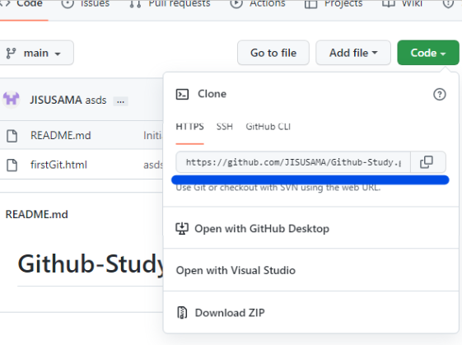Screen dimensions: 462x345
Task: Click the Wiki book icon
Action: [x=389, y=3]
